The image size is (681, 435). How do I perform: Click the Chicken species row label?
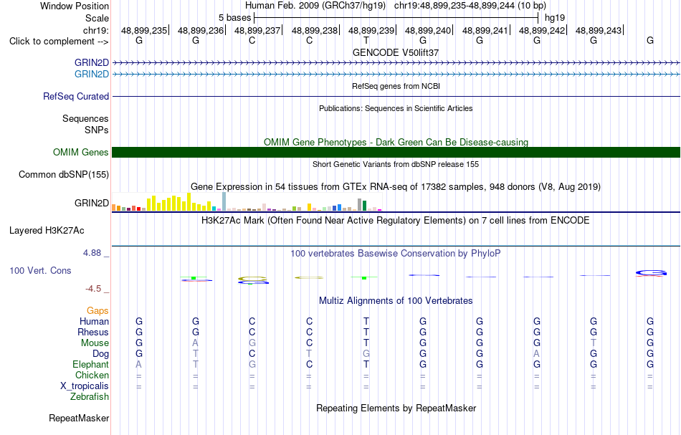92,375
